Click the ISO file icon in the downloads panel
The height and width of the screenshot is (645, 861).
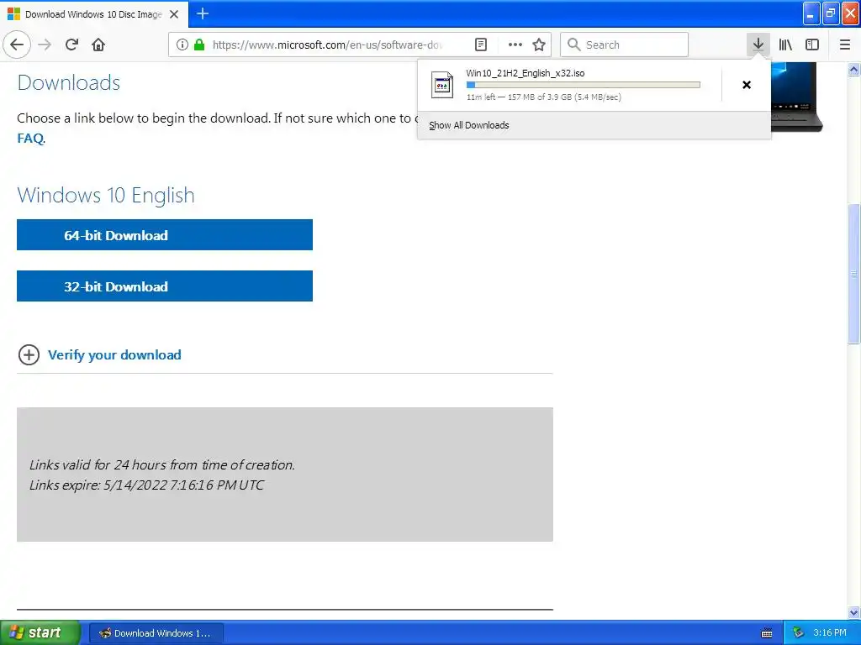[442, 85]
